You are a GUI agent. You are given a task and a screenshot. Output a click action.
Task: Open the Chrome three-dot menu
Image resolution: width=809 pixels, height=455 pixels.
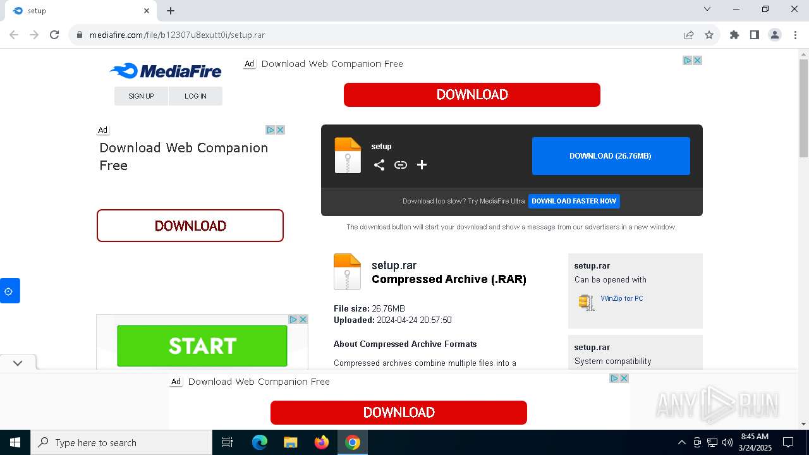tap(795, 35)
